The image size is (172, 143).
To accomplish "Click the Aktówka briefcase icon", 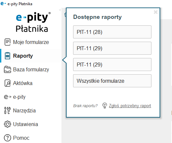I will 8,83.
